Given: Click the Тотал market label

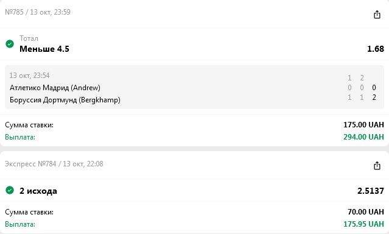Looking at the screenshot, I should [29, 38].
